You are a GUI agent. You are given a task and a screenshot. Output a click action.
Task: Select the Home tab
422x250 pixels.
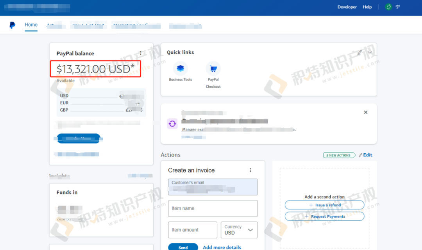tap(31, 25)
